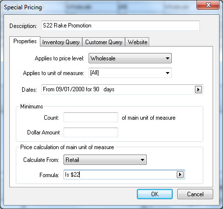This screenshot has width=223, height=209.
Task: Open the Website tab
Action: [137, 42]
